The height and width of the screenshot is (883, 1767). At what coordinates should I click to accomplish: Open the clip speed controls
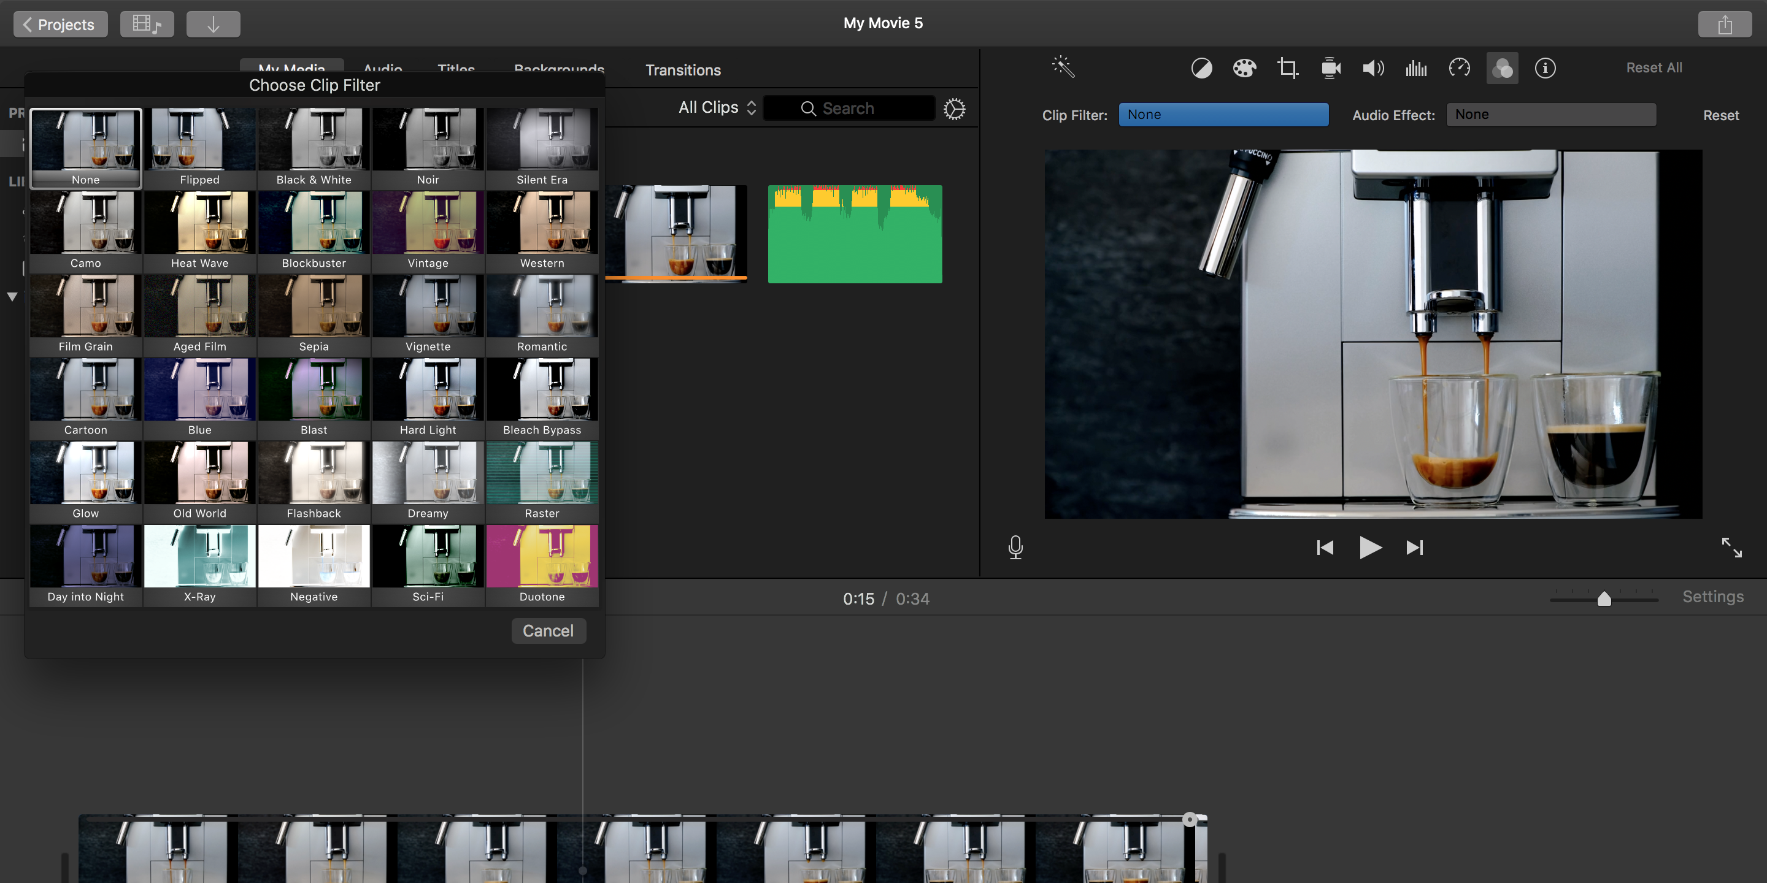coord(1460,68)
